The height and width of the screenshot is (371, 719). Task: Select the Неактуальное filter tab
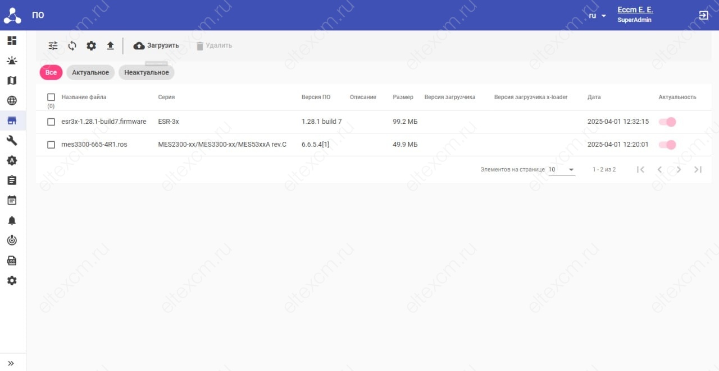(147, 72)
